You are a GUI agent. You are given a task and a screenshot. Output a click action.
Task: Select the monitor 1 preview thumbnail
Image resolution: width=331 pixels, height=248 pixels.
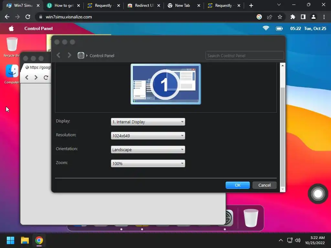pos(166,84)
